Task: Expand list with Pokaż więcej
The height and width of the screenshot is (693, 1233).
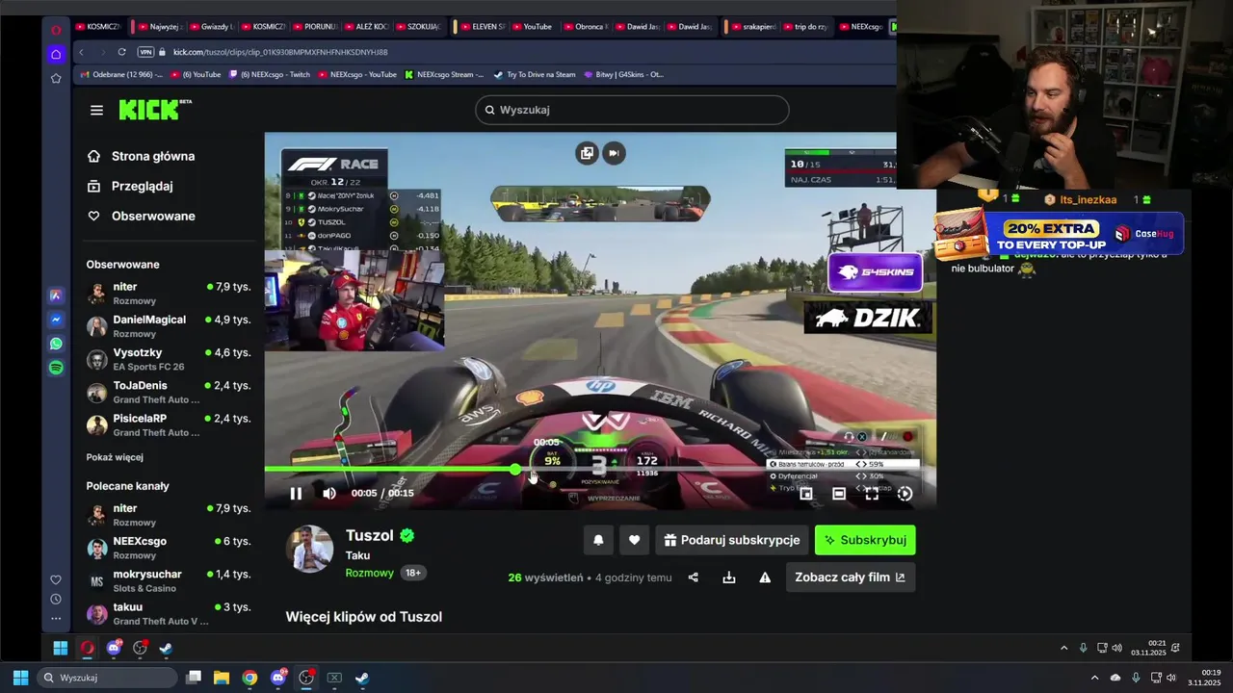Action: point(115,457)
